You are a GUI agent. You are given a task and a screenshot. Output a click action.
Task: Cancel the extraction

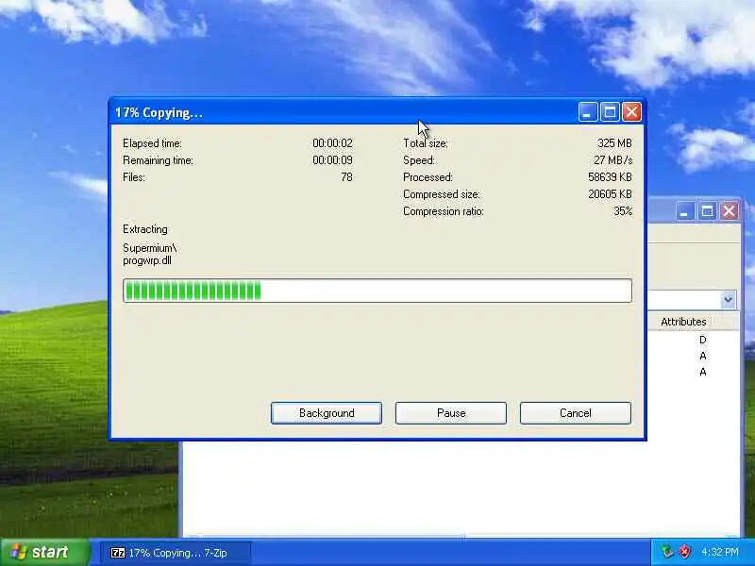click(576, 413)
